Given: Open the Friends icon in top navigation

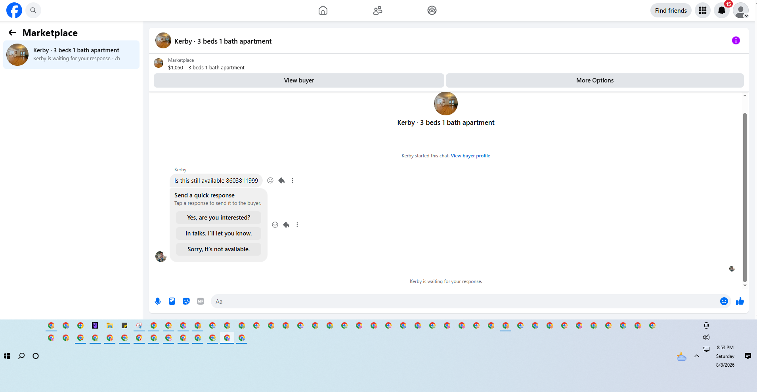Looking at the screenshot, I should (378, 10).
